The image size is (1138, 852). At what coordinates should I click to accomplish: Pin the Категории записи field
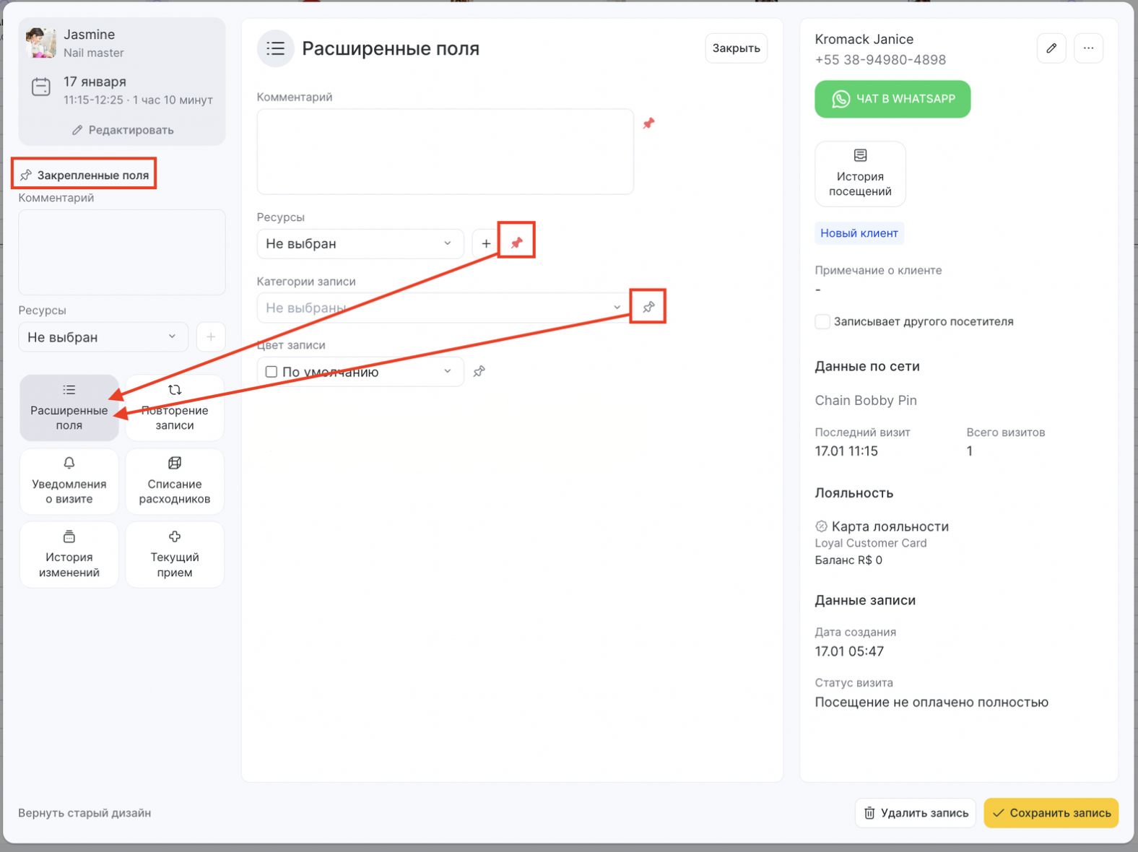[648, 307]
